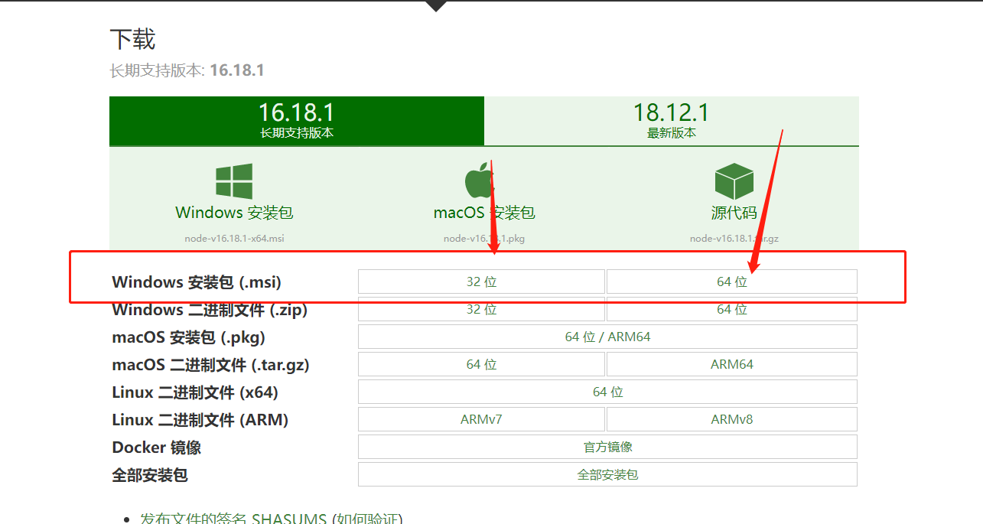
Task: Download the macOS .pkg 64-bit / ARM64 installer
Action: pyautogui.click(x=607, y=337)
